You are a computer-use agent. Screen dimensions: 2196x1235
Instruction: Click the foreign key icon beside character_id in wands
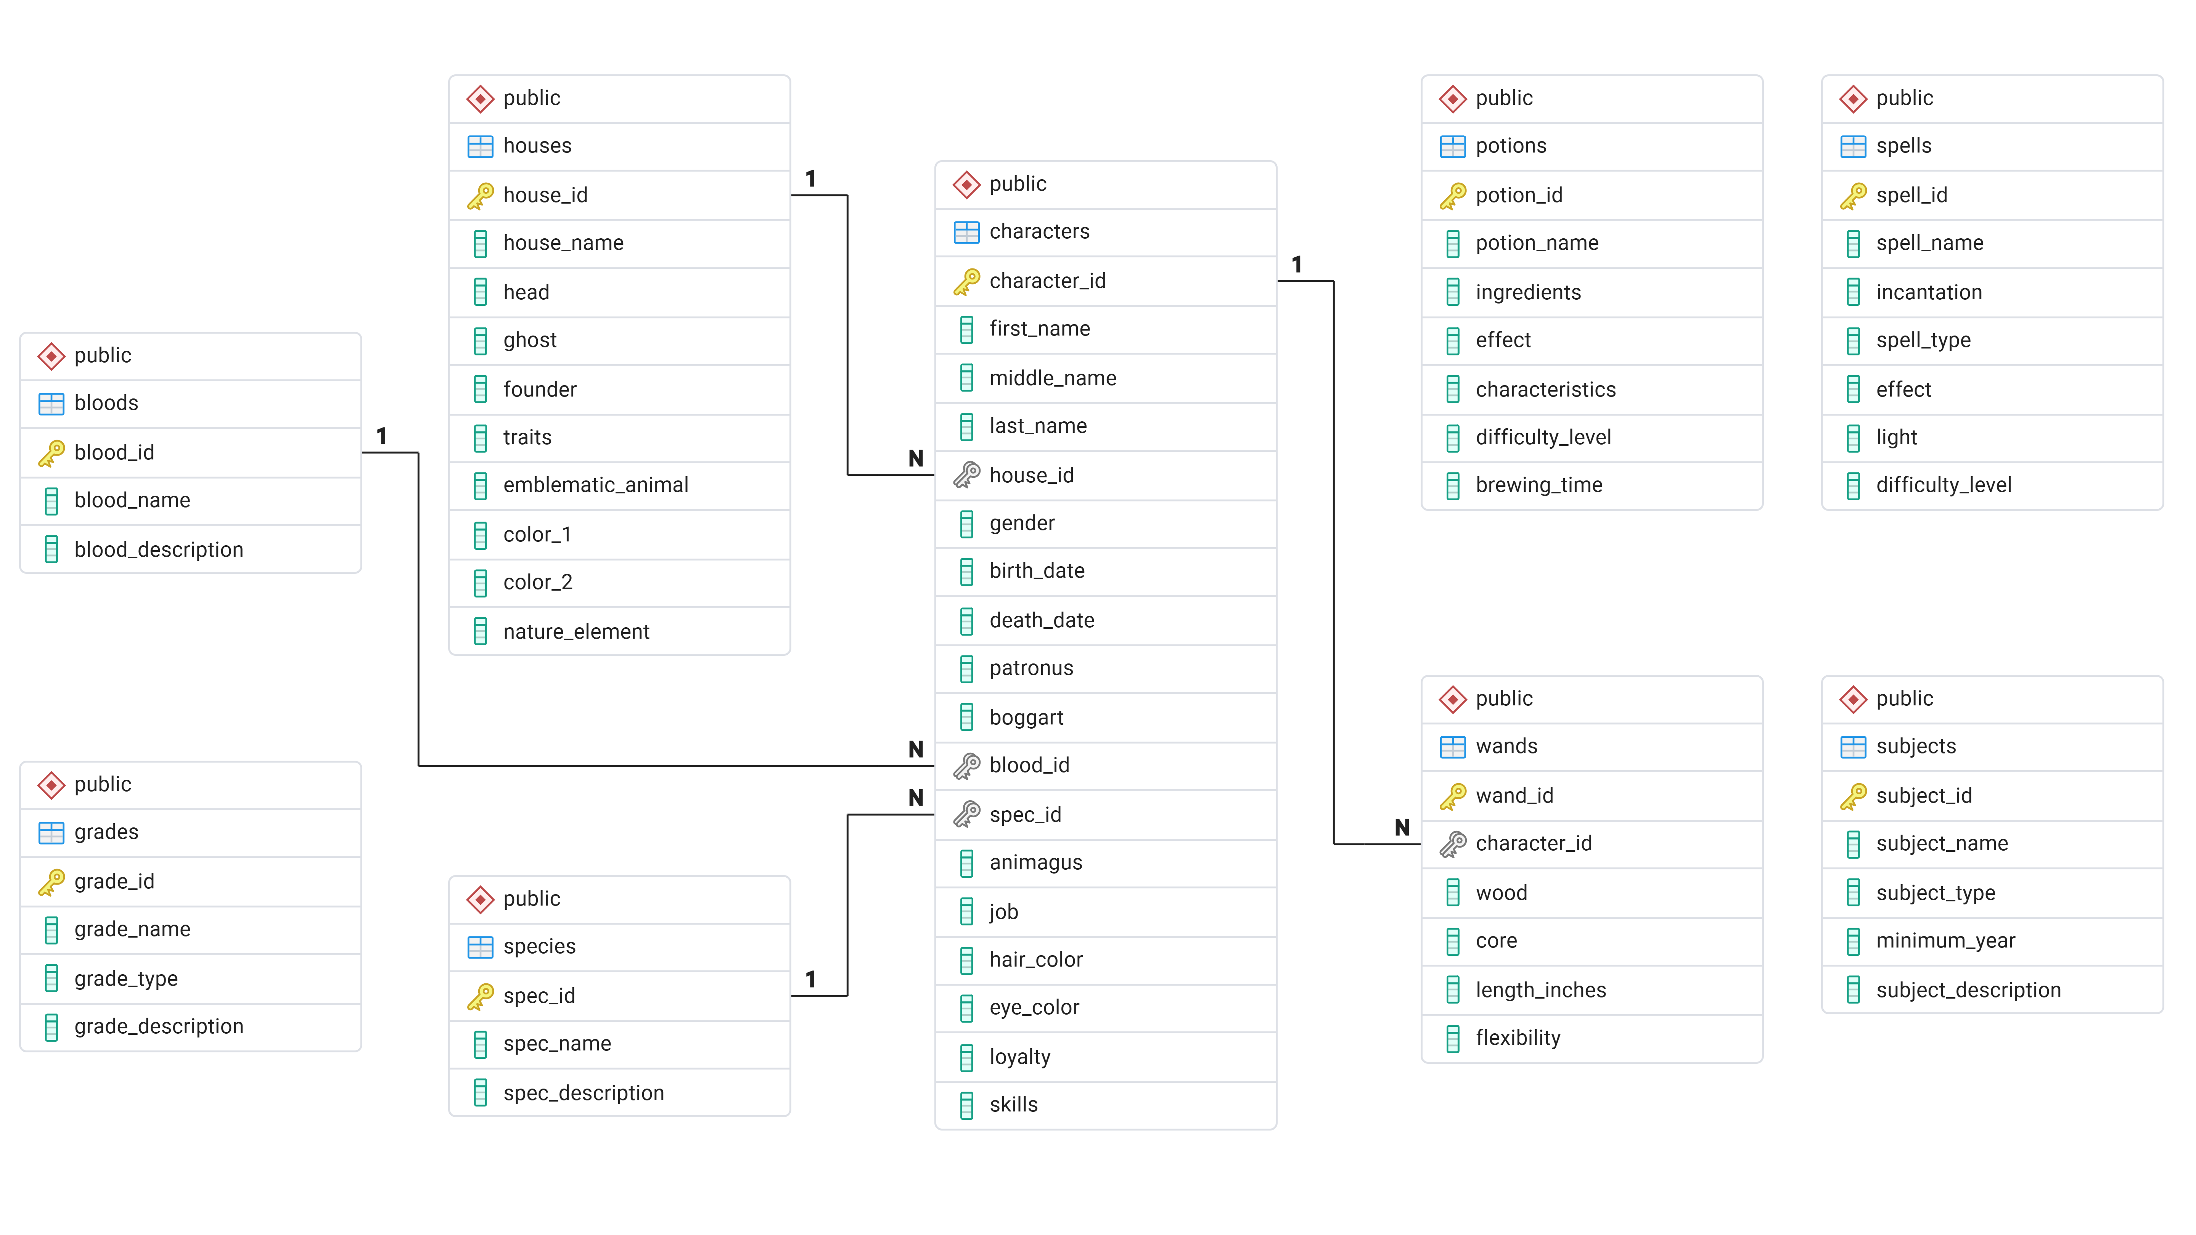1452,844
